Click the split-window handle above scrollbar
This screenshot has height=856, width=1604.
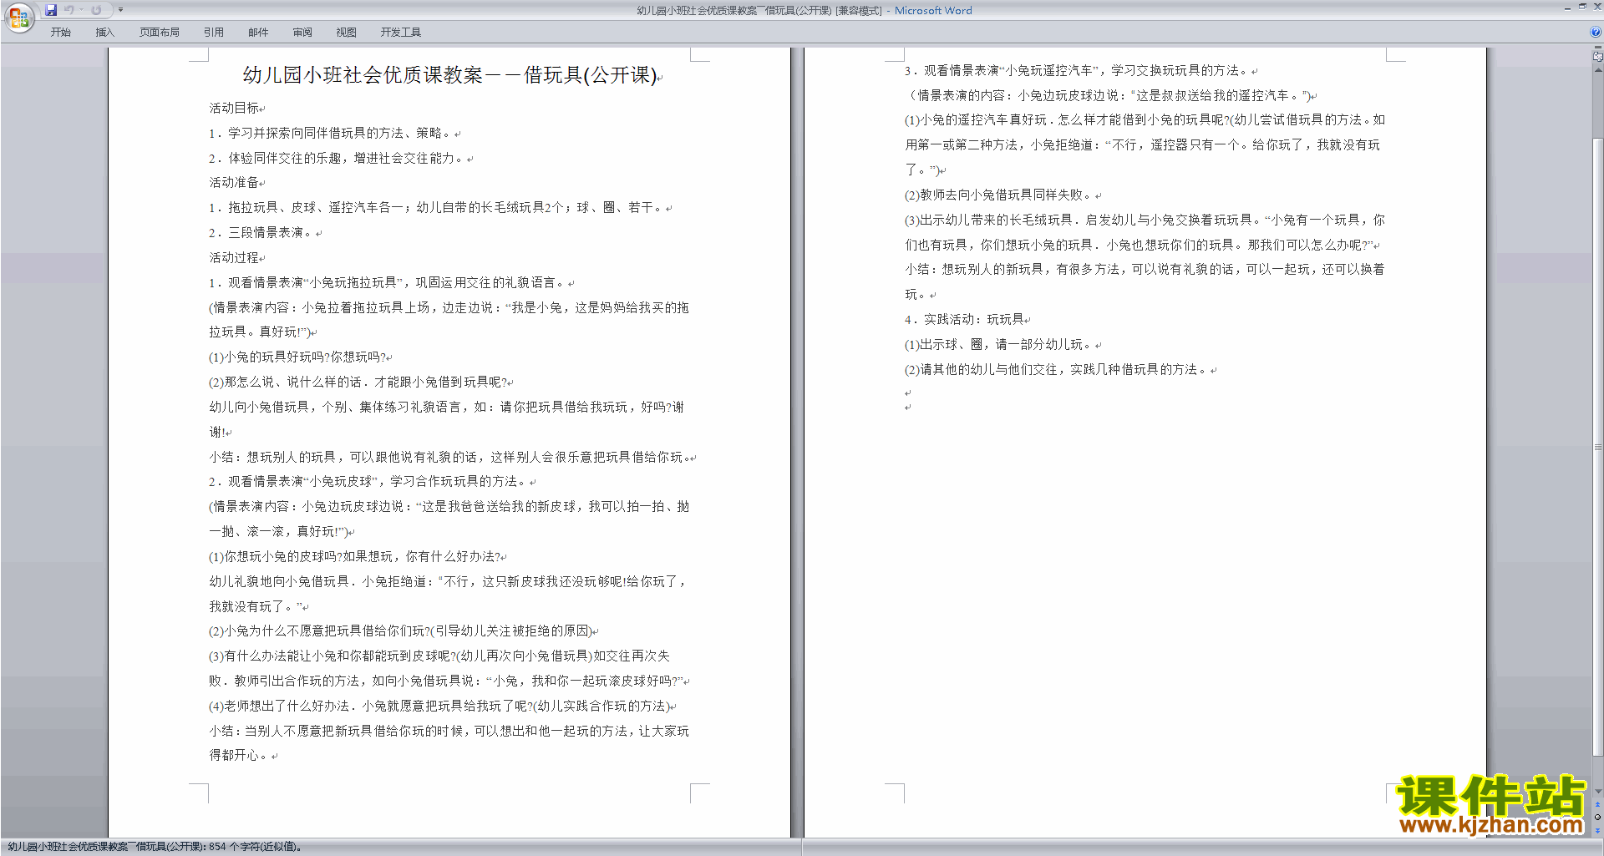tap(1598, 48)
